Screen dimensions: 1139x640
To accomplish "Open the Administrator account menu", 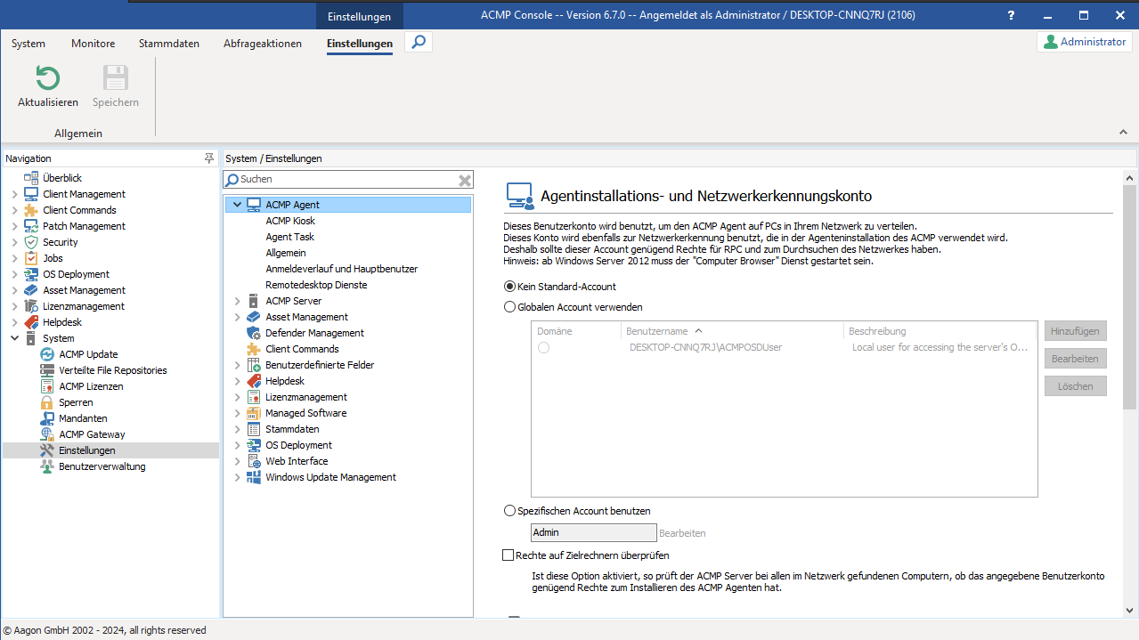I will click(x=1083, y=41).
